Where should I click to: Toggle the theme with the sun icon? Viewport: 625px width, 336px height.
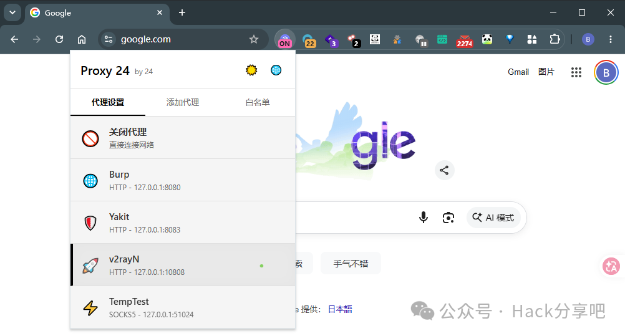(x=251, y=70)
